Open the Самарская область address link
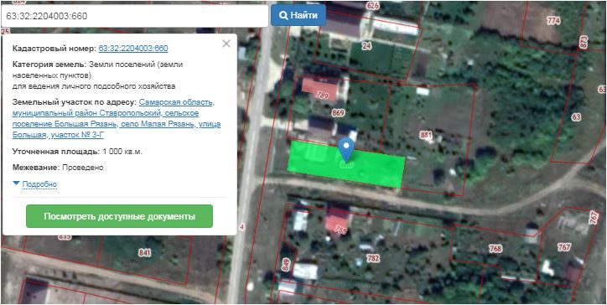Viewport: 607px width, 305px height. 177,102
